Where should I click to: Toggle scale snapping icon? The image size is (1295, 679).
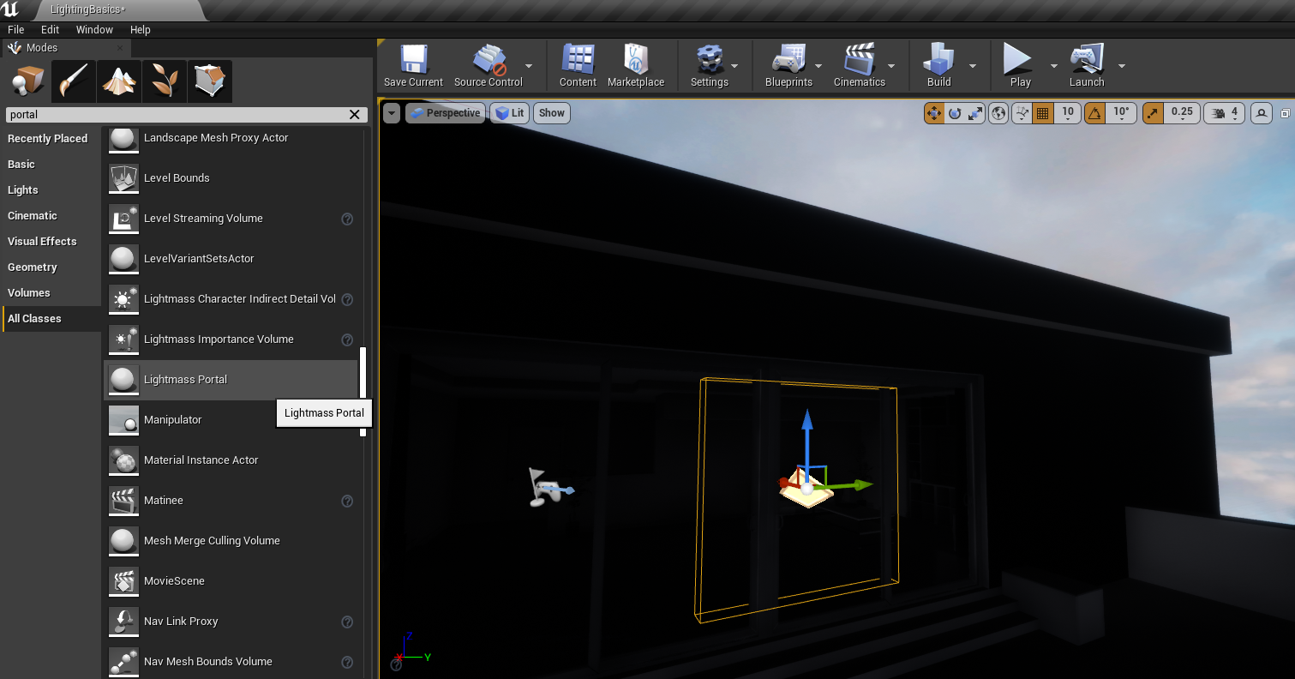1153,113
